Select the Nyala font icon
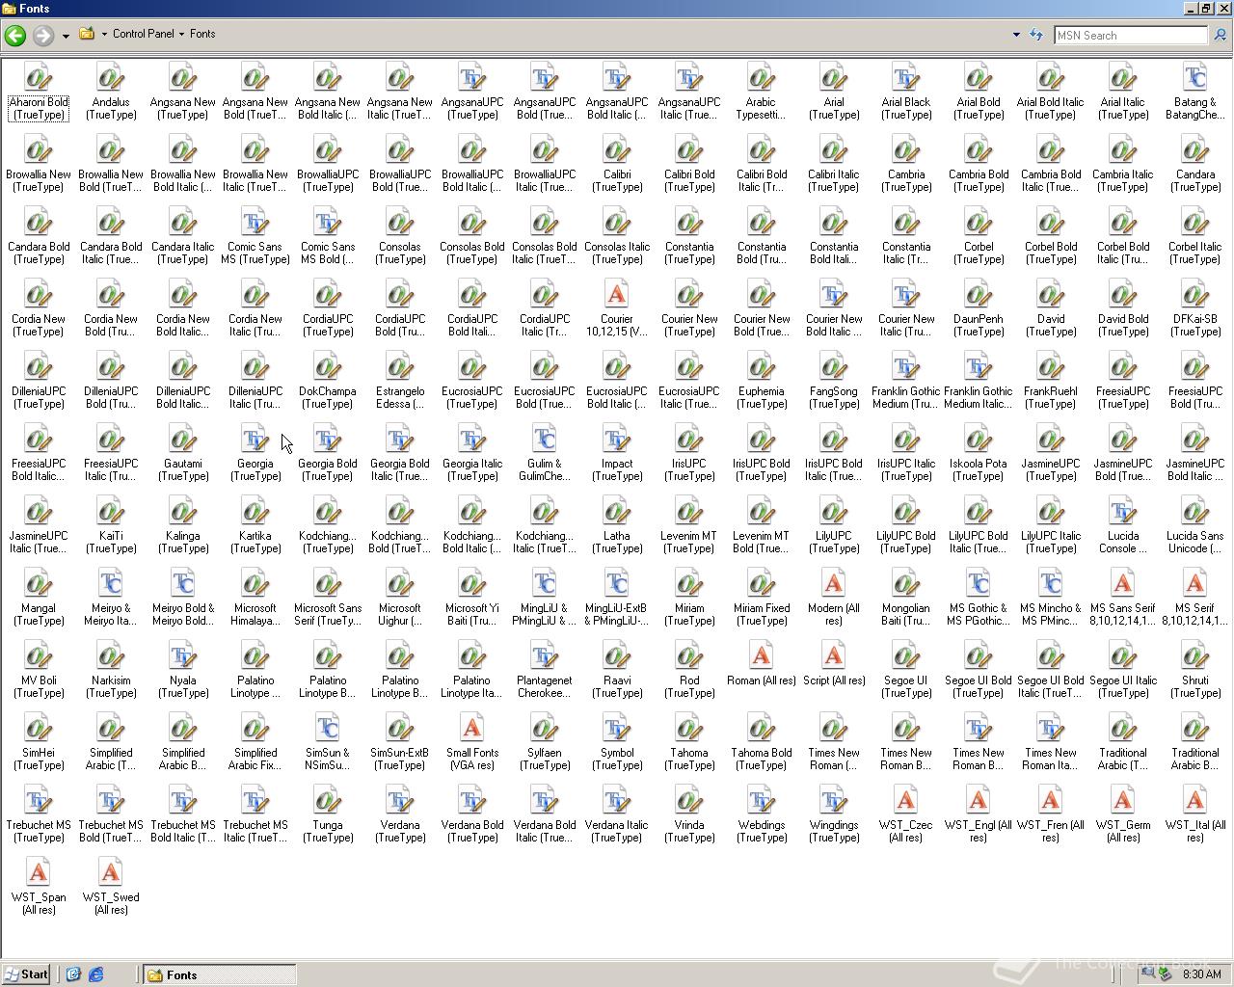 (183, 655)
